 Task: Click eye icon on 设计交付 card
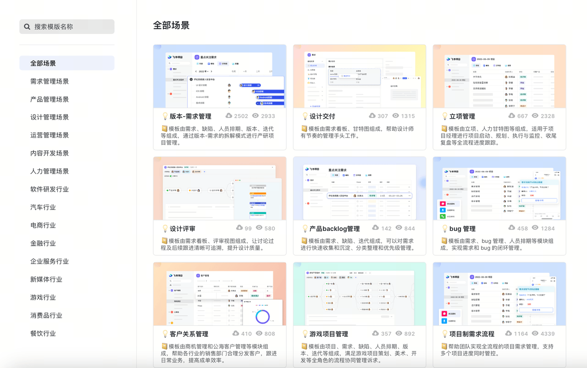click(x=395, y=116)
